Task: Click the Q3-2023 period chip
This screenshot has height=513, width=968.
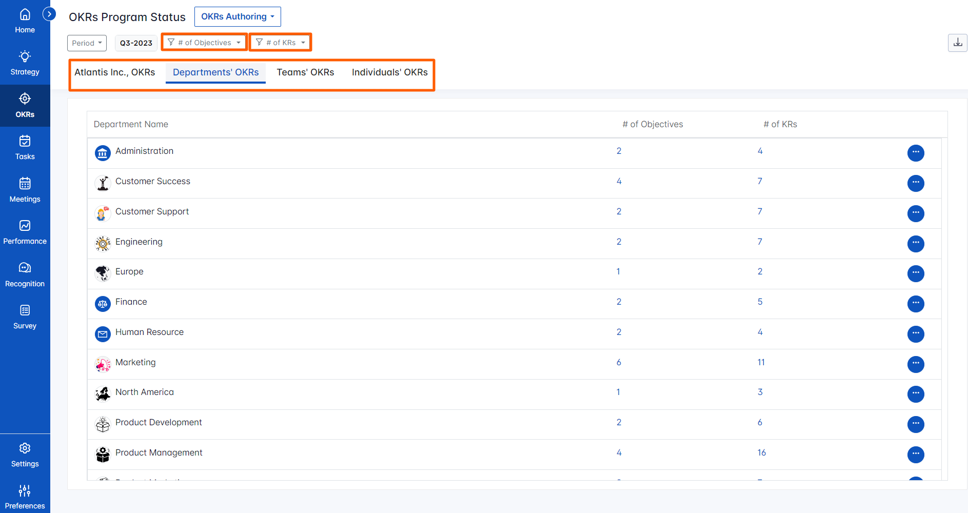Action: tap(136, 43)
